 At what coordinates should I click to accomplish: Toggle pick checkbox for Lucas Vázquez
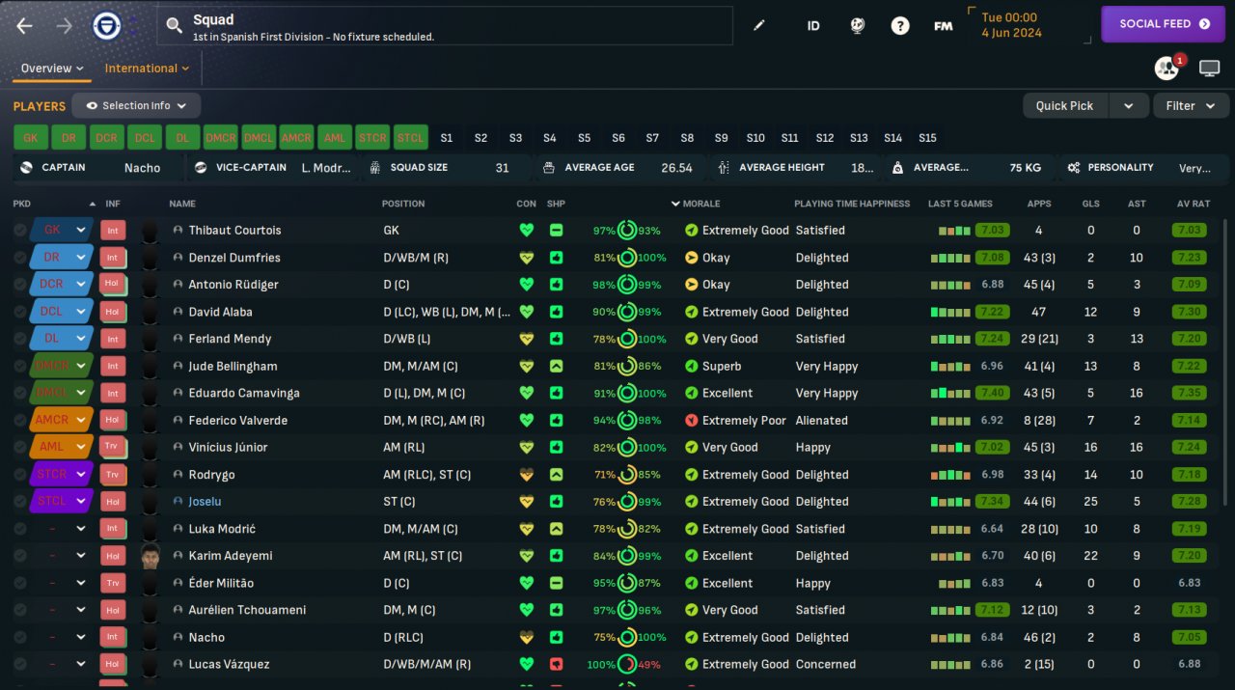pos(20,665)
